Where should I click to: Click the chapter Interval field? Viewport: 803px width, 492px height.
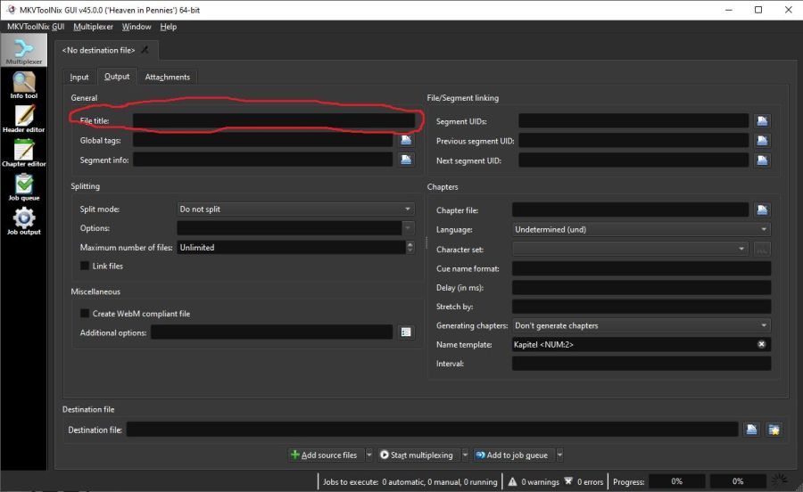tap(642, 364)
